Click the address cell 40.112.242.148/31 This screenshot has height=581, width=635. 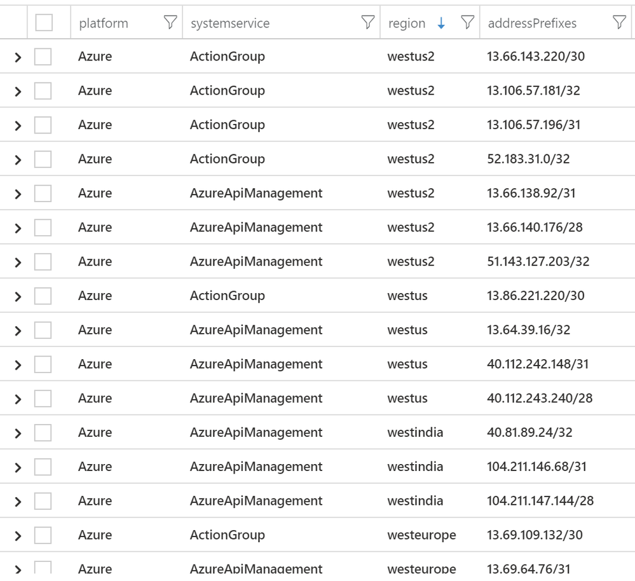(538, 364)
